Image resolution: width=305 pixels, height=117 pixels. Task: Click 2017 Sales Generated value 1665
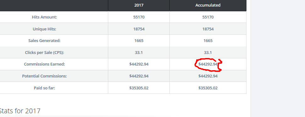tap(139, 41)
